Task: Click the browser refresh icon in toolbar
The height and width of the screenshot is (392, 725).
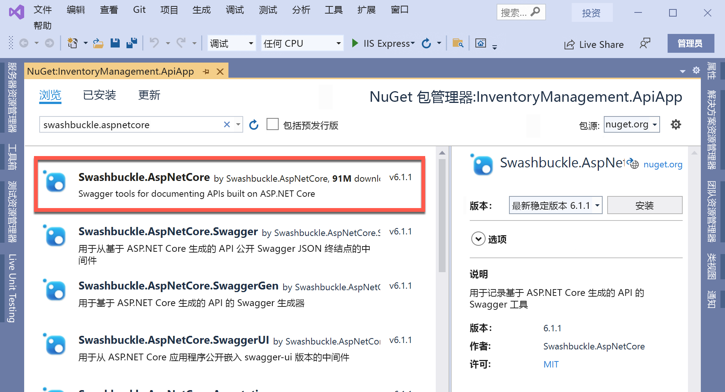Action: point(426,43)
